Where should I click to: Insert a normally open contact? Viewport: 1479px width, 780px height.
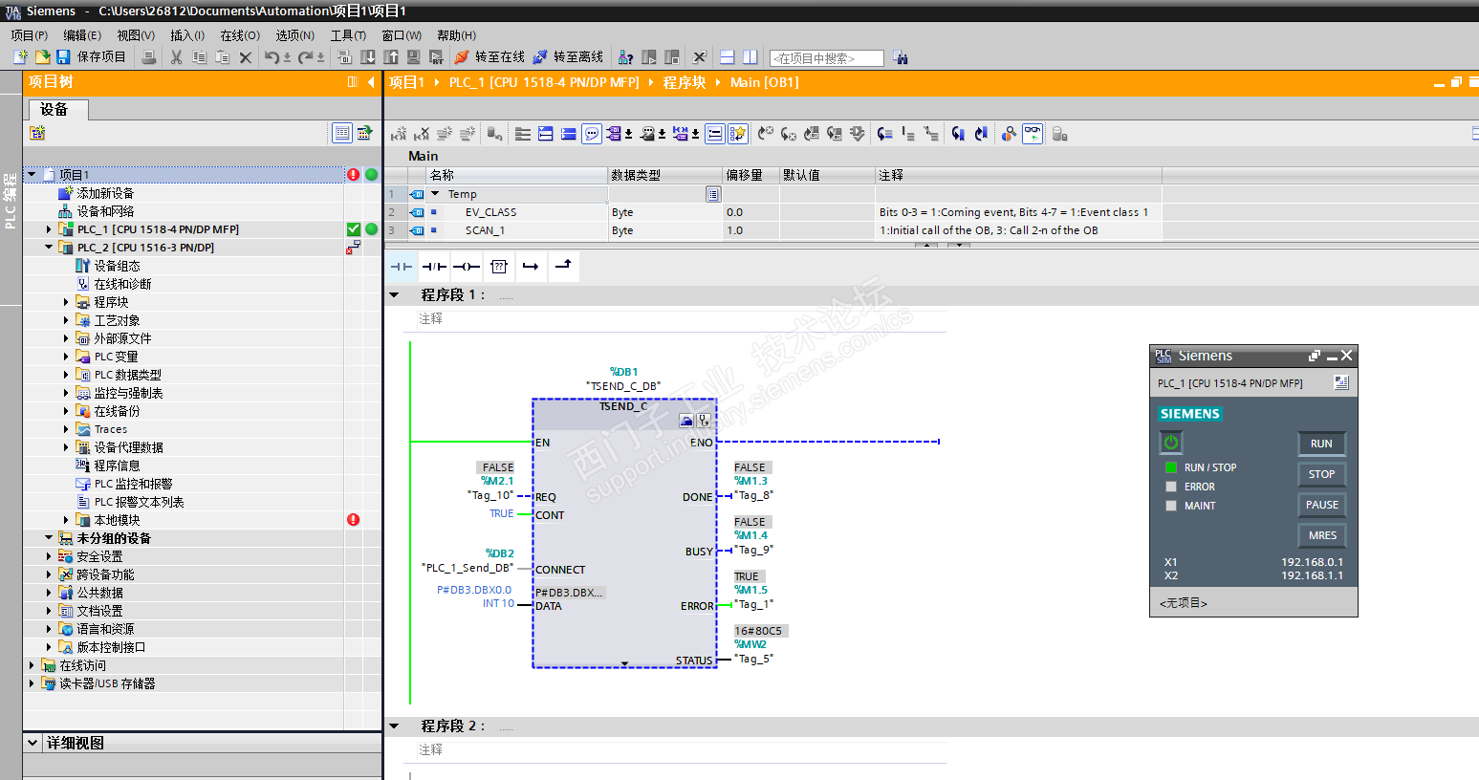click(402, 267)
